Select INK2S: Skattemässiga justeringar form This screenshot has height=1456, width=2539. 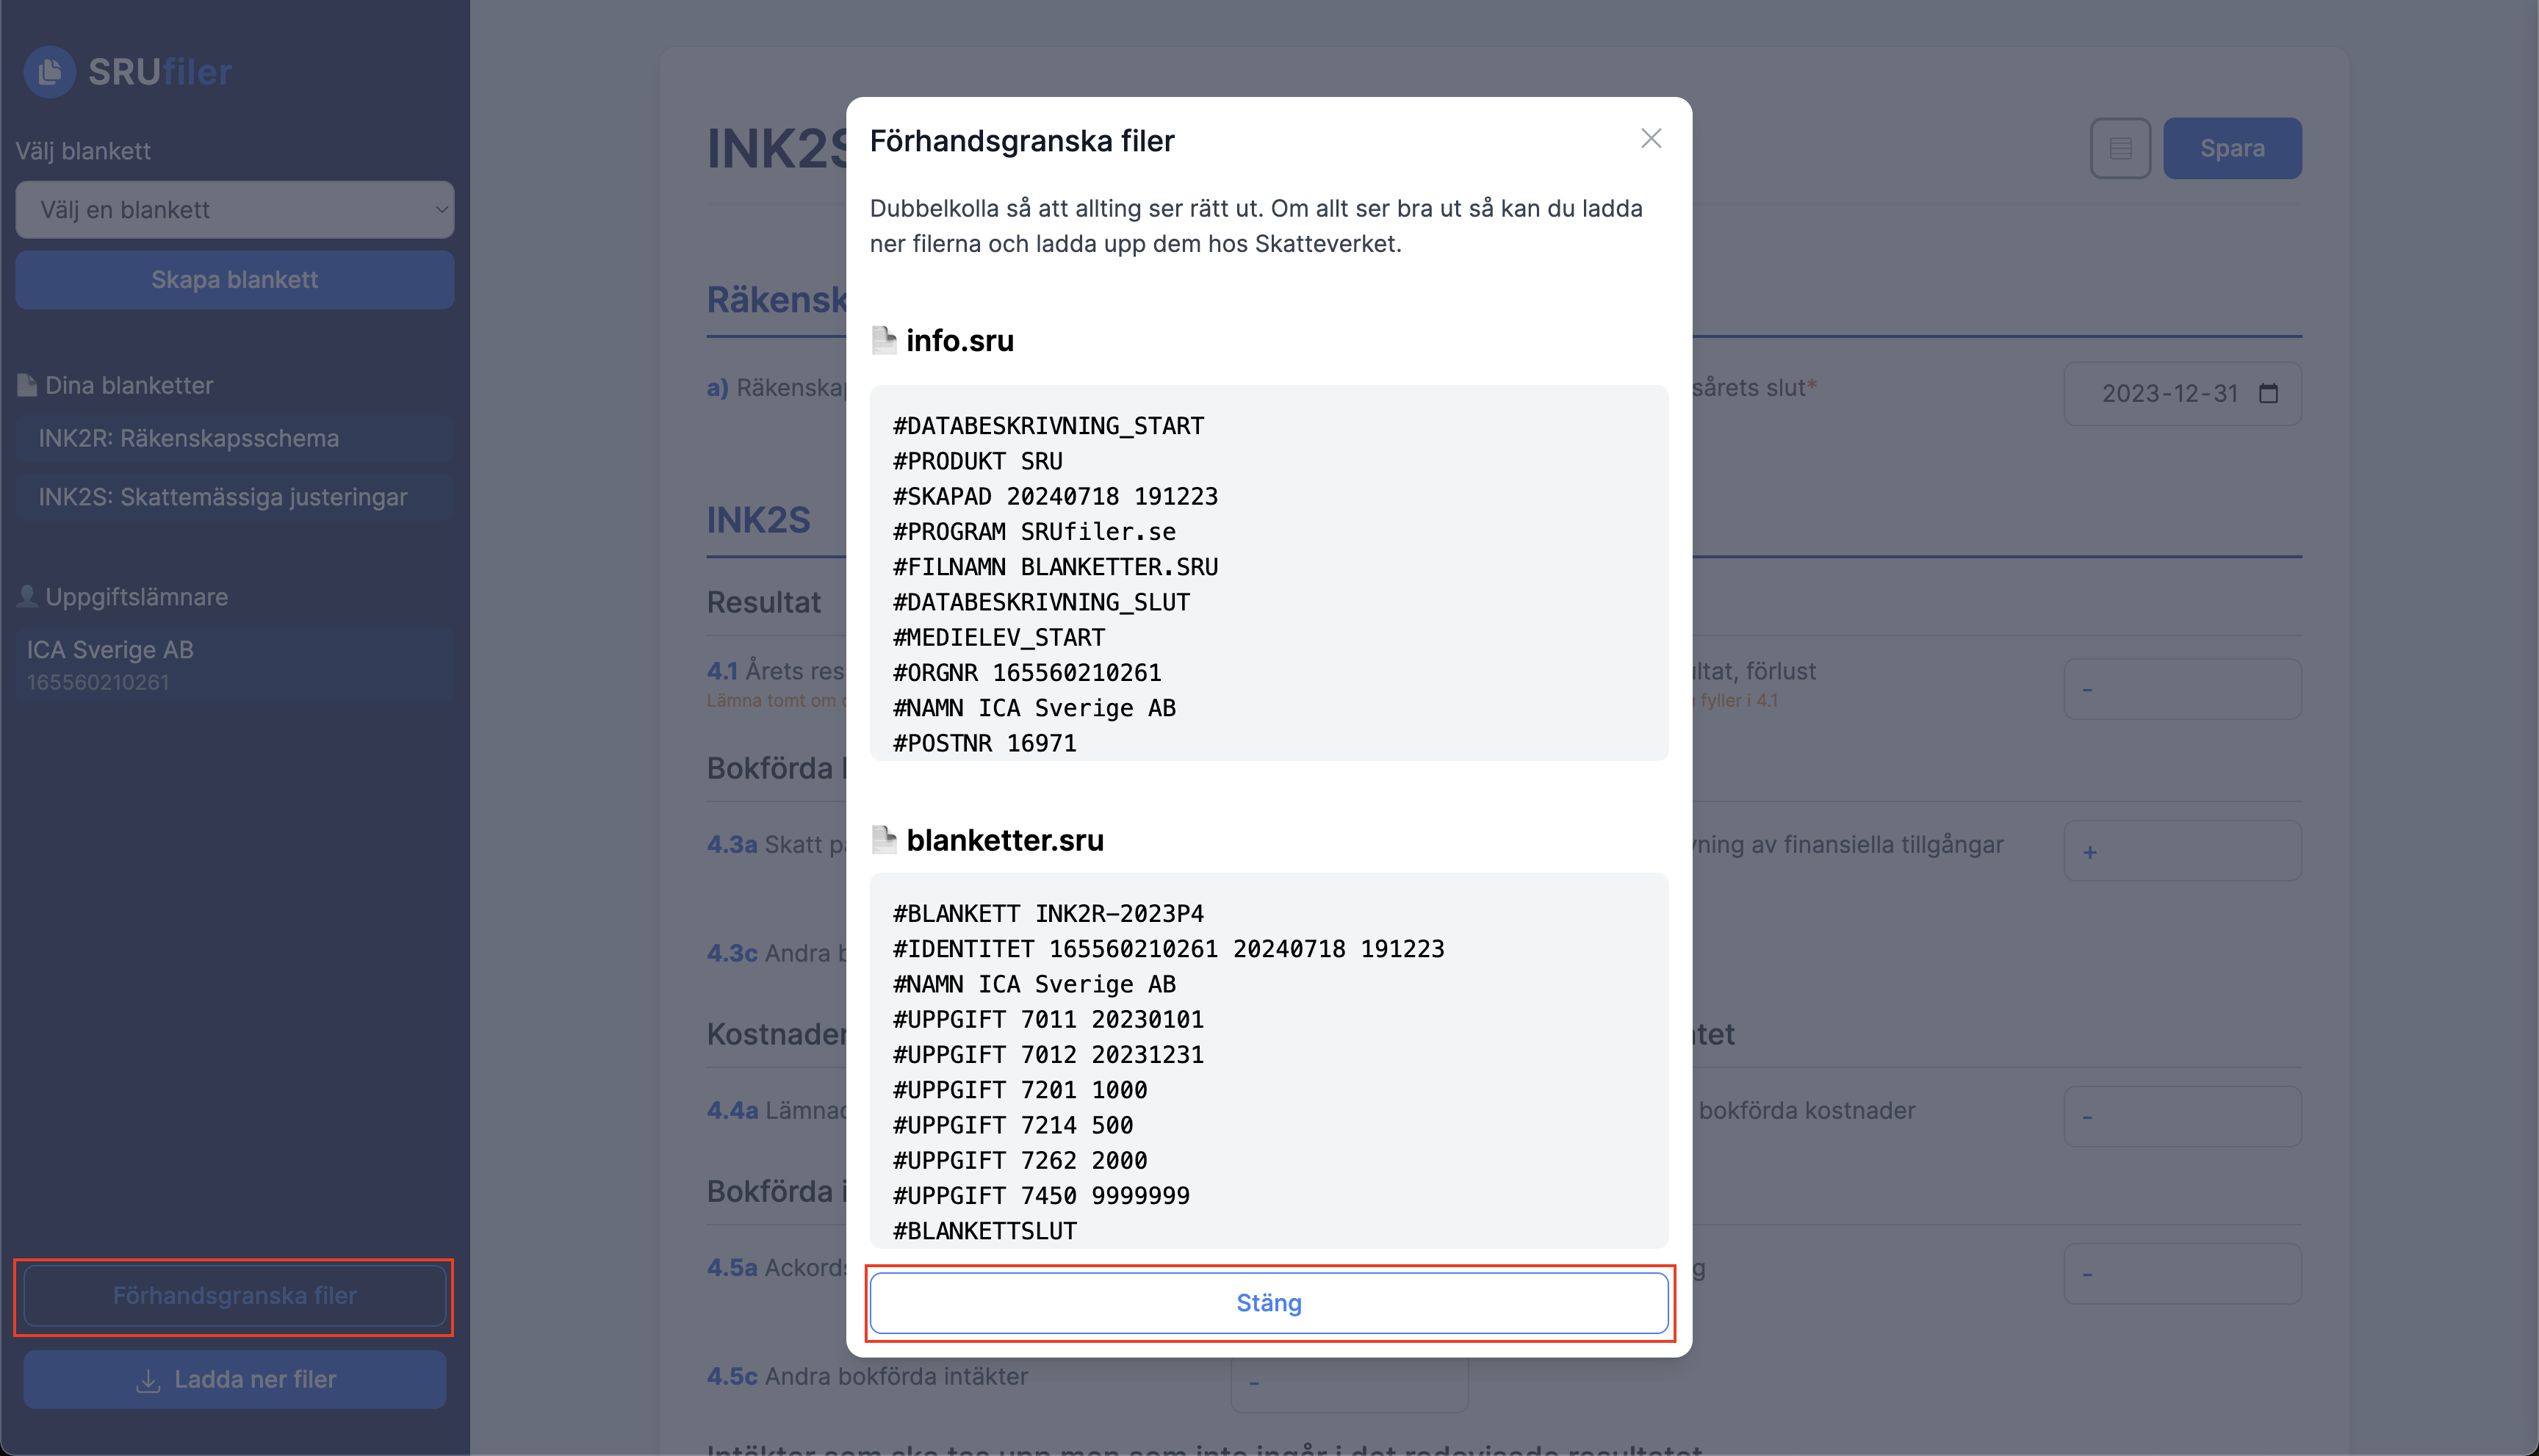point(234,497)
